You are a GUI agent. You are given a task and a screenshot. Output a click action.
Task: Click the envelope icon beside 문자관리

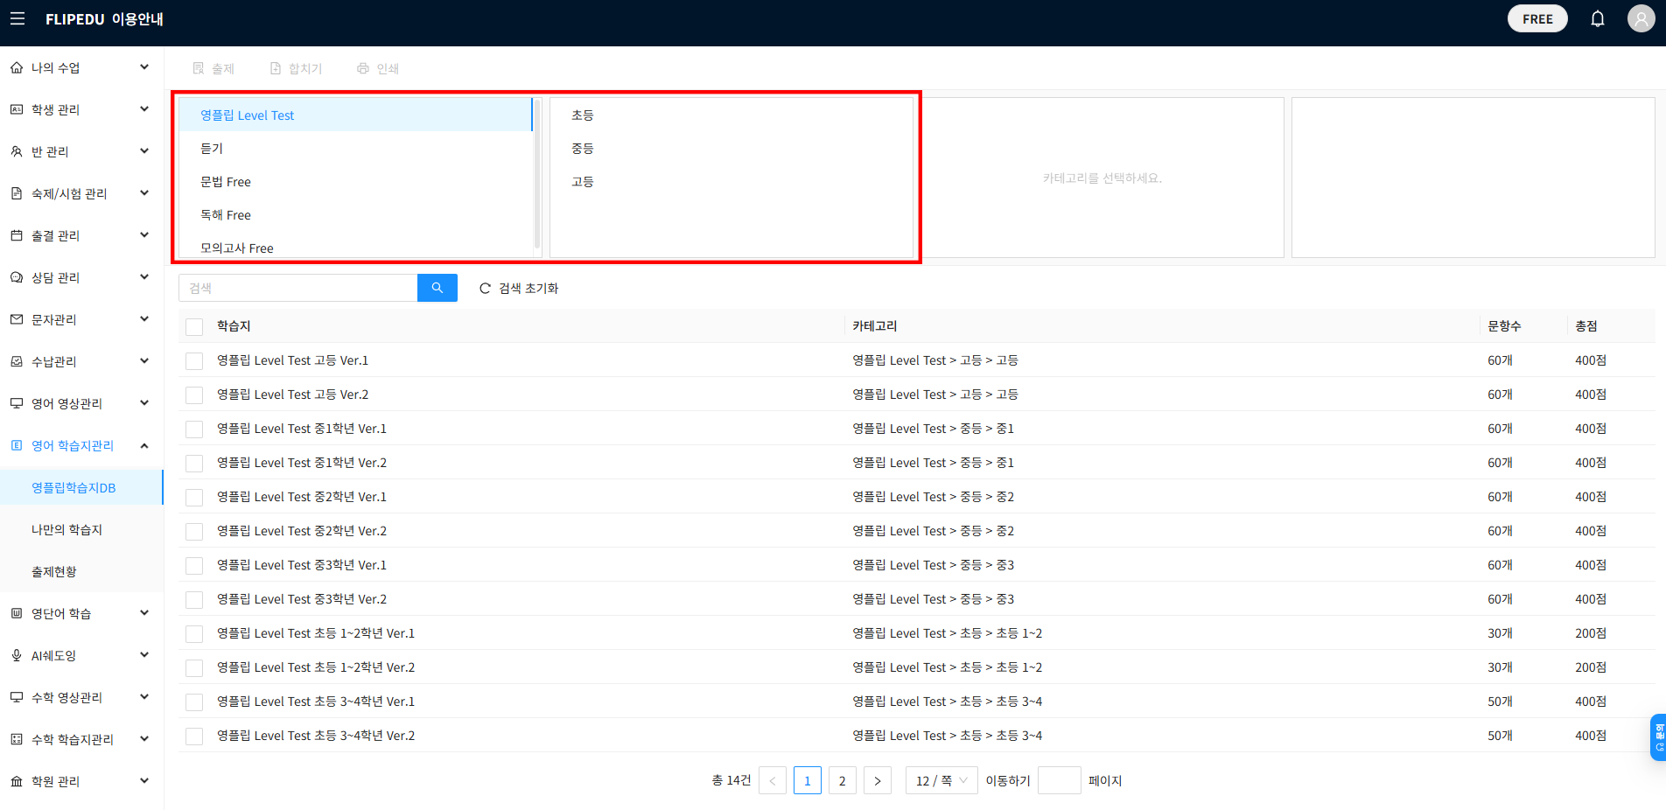(17, 319)
